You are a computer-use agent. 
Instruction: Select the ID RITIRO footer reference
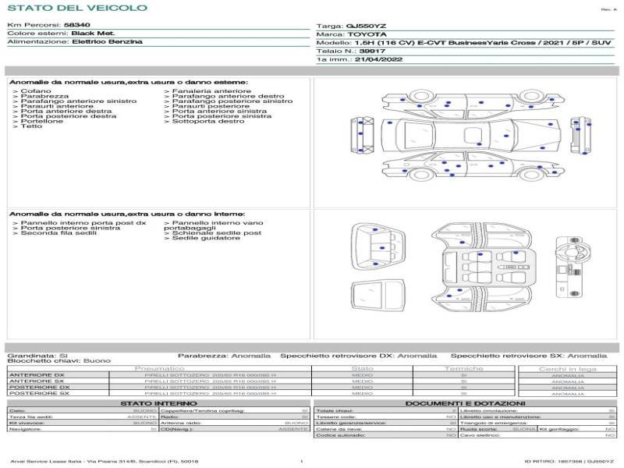tap(569, 461)
